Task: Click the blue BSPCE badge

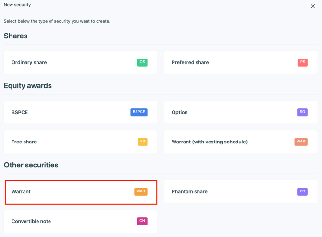Action: click(x=139, y=112)
